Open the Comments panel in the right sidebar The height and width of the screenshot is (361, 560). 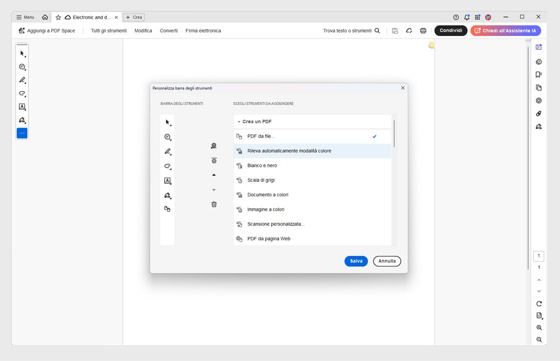click(538, 61)
